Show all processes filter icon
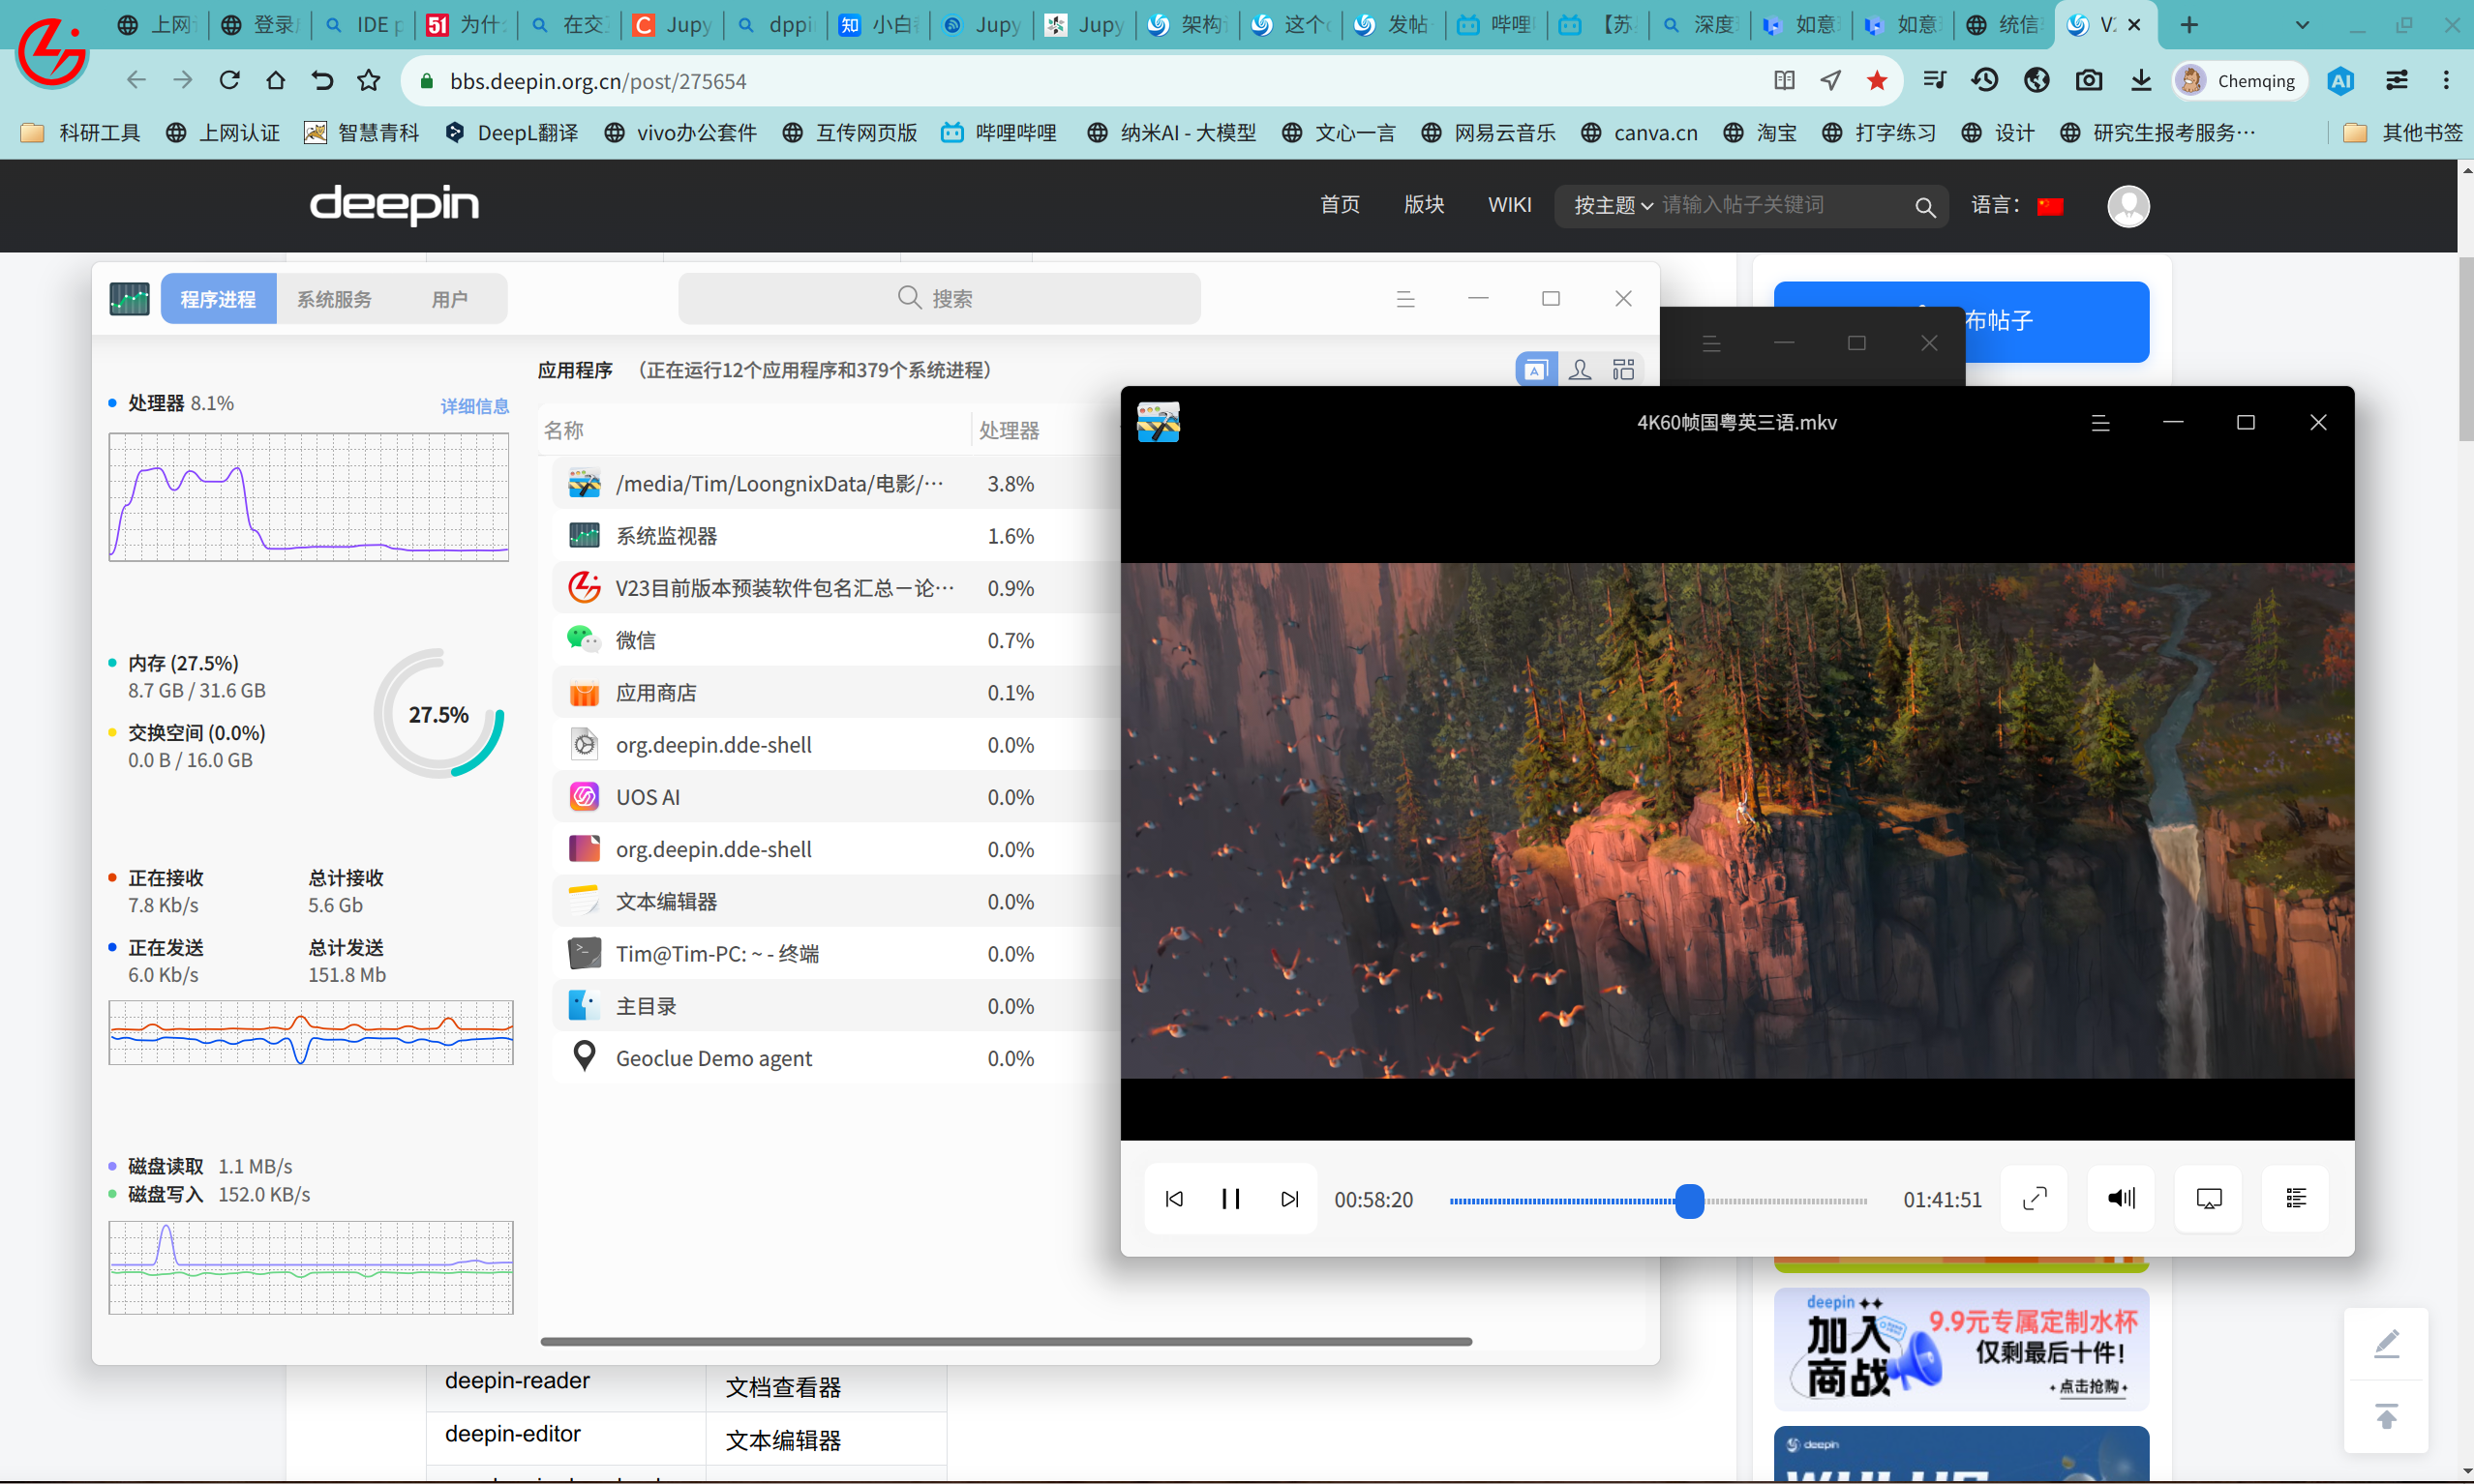2474x1484 pixels. pyautogui.click(x=1623, y=370)
